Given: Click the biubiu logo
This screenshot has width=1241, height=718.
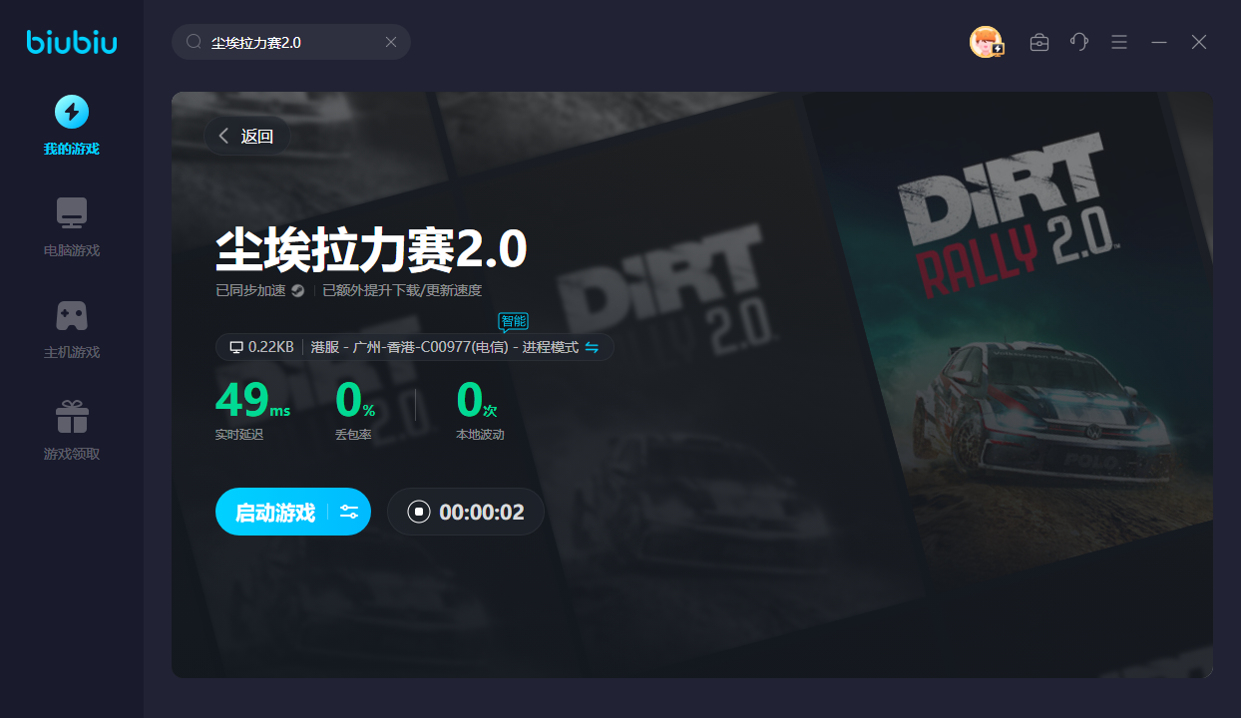Looking at the screenshot, I should (72, 42).
